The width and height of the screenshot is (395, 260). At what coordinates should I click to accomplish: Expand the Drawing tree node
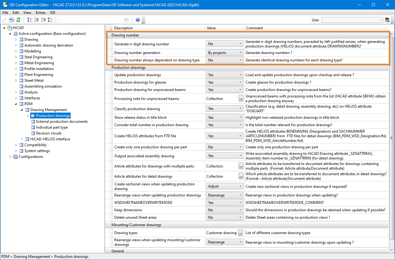point(16,39)
